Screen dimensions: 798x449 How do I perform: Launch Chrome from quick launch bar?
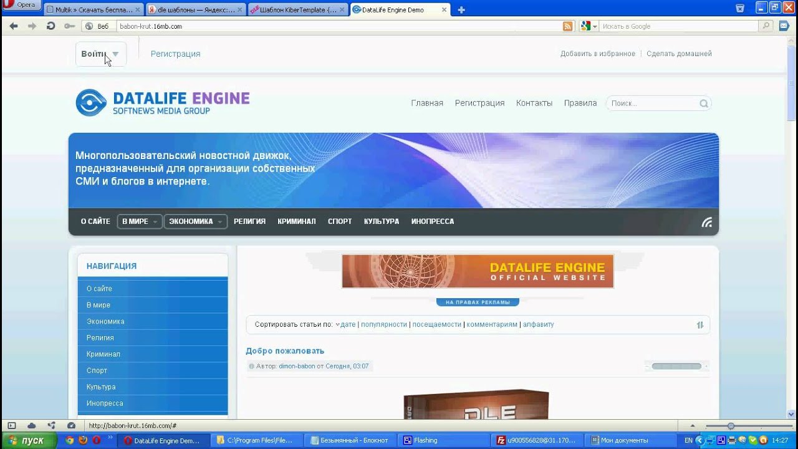coord(70,440)
